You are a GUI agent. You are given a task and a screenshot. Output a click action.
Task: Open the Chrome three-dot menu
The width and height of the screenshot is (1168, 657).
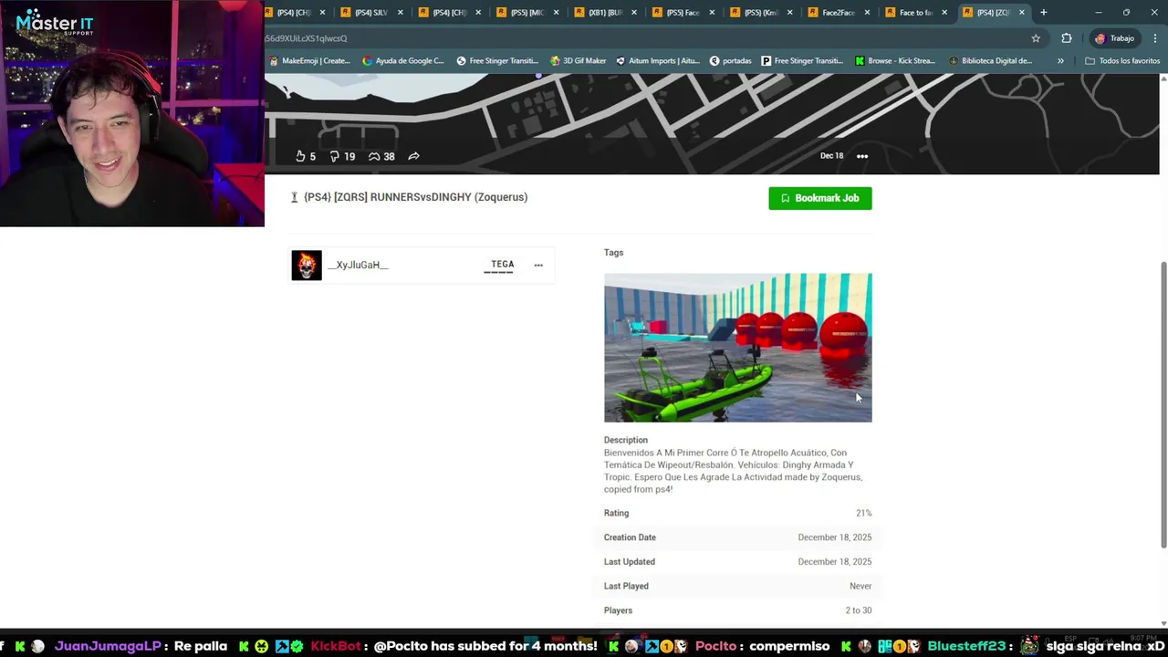(1155, 38)
